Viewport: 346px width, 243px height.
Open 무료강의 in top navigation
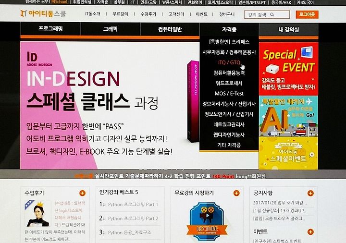[120, 14]
